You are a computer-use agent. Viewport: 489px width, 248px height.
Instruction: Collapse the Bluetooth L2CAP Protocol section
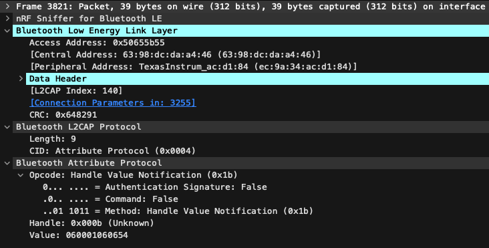coord(7,127)
